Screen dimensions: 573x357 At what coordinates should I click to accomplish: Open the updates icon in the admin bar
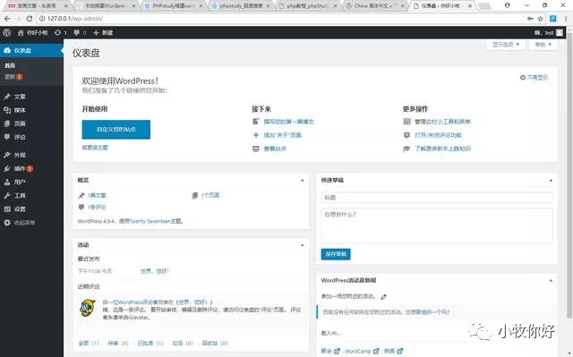point(60,32)
